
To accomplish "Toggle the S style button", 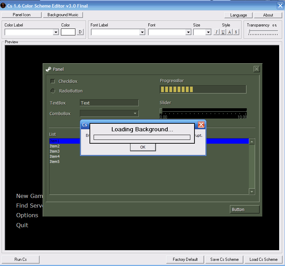I will pos(236,32).
